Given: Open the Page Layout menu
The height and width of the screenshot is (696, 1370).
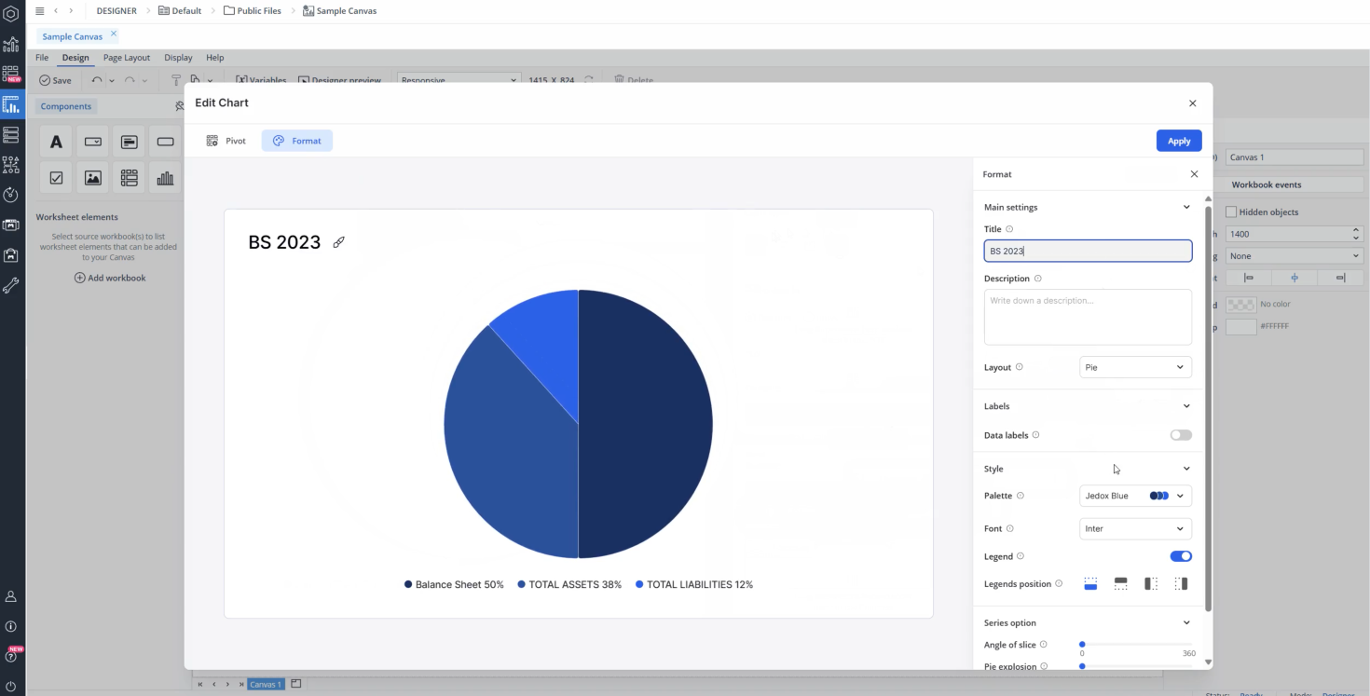Looking at the screenshot, I should (x=127, y=58).
